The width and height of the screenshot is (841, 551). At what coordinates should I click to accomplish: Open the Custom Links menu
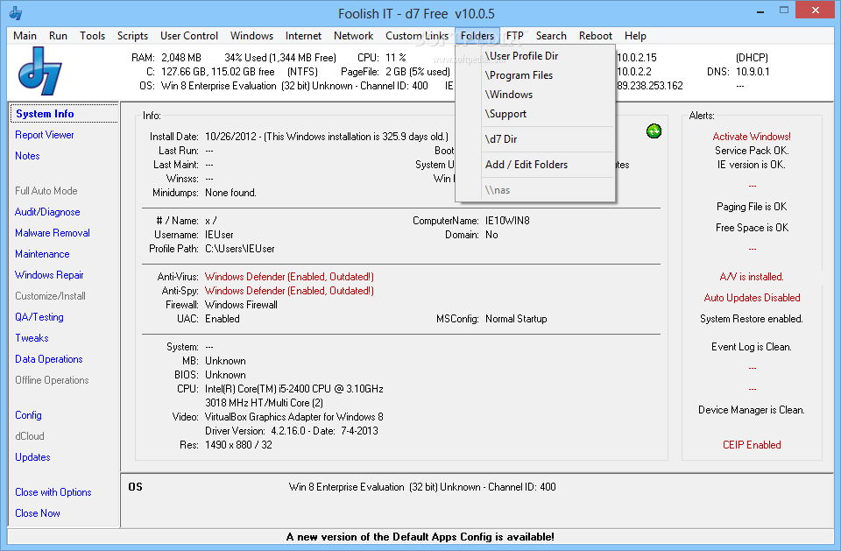[417, 36]
